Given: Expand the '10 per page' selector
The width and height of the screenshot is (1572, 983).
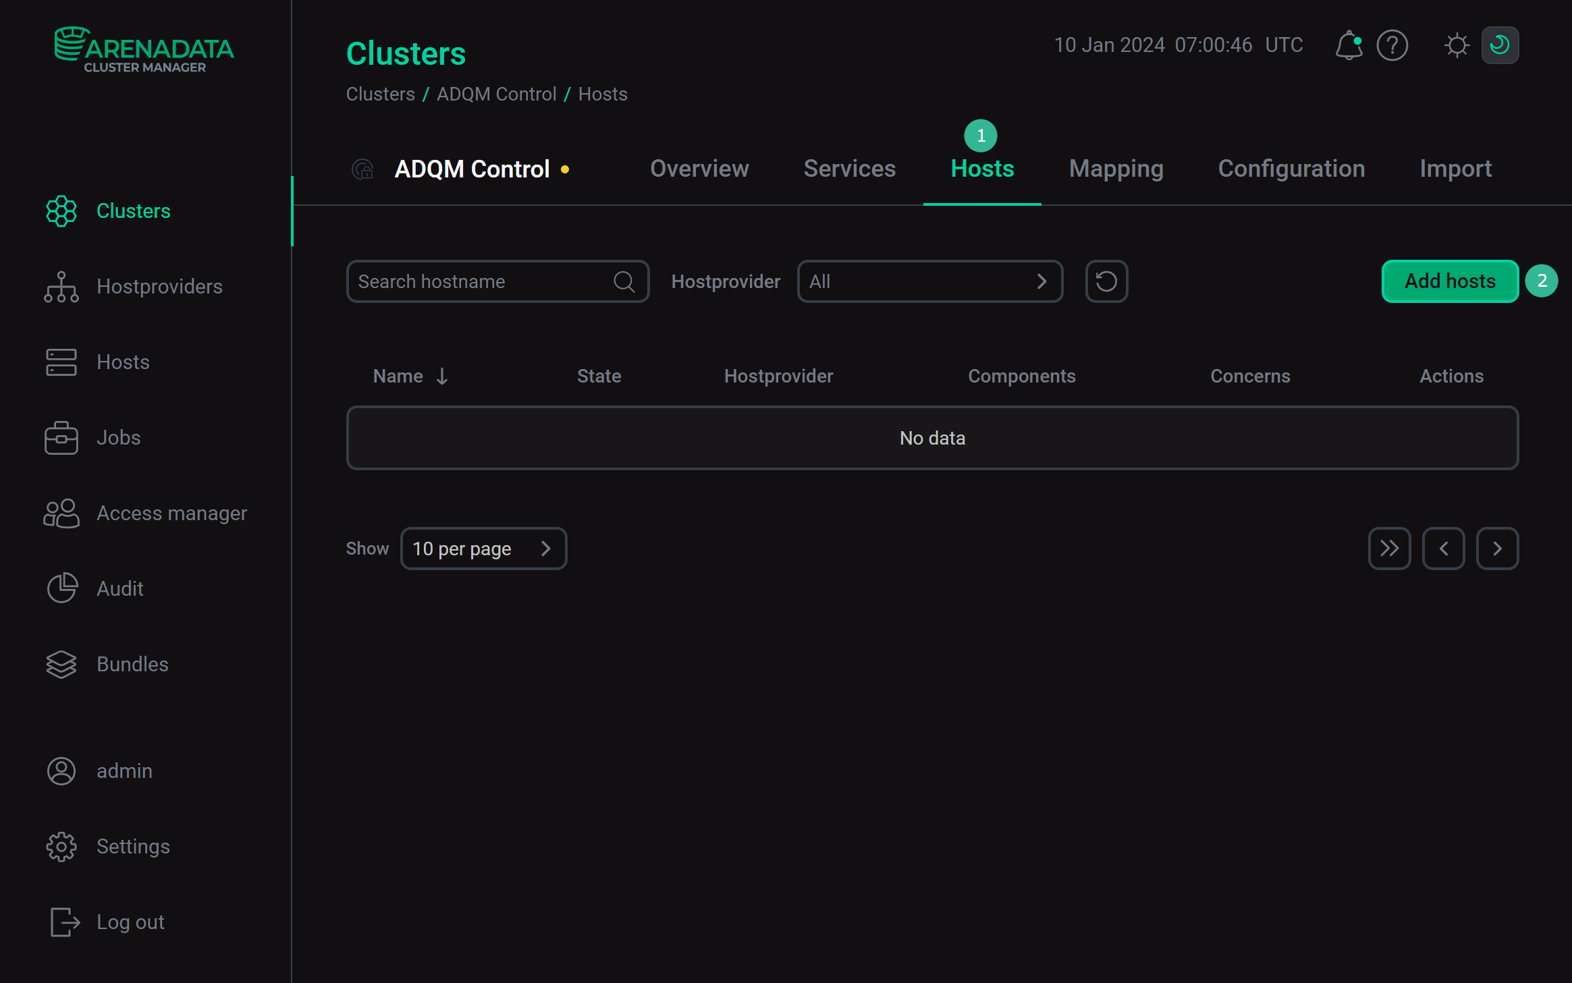Looking at the screenshot, I should click(x=483, y=548).
